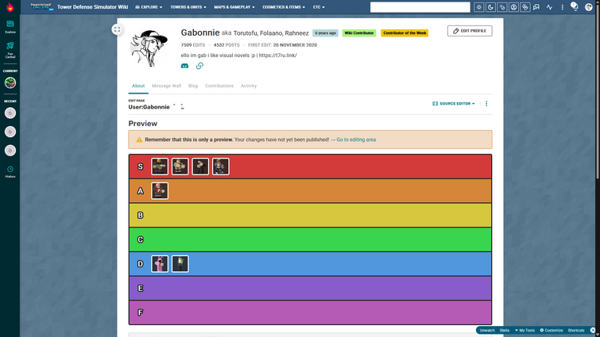Close the bottom toolbar
This screenshot has height=337, width=600.
click(593, 330)
